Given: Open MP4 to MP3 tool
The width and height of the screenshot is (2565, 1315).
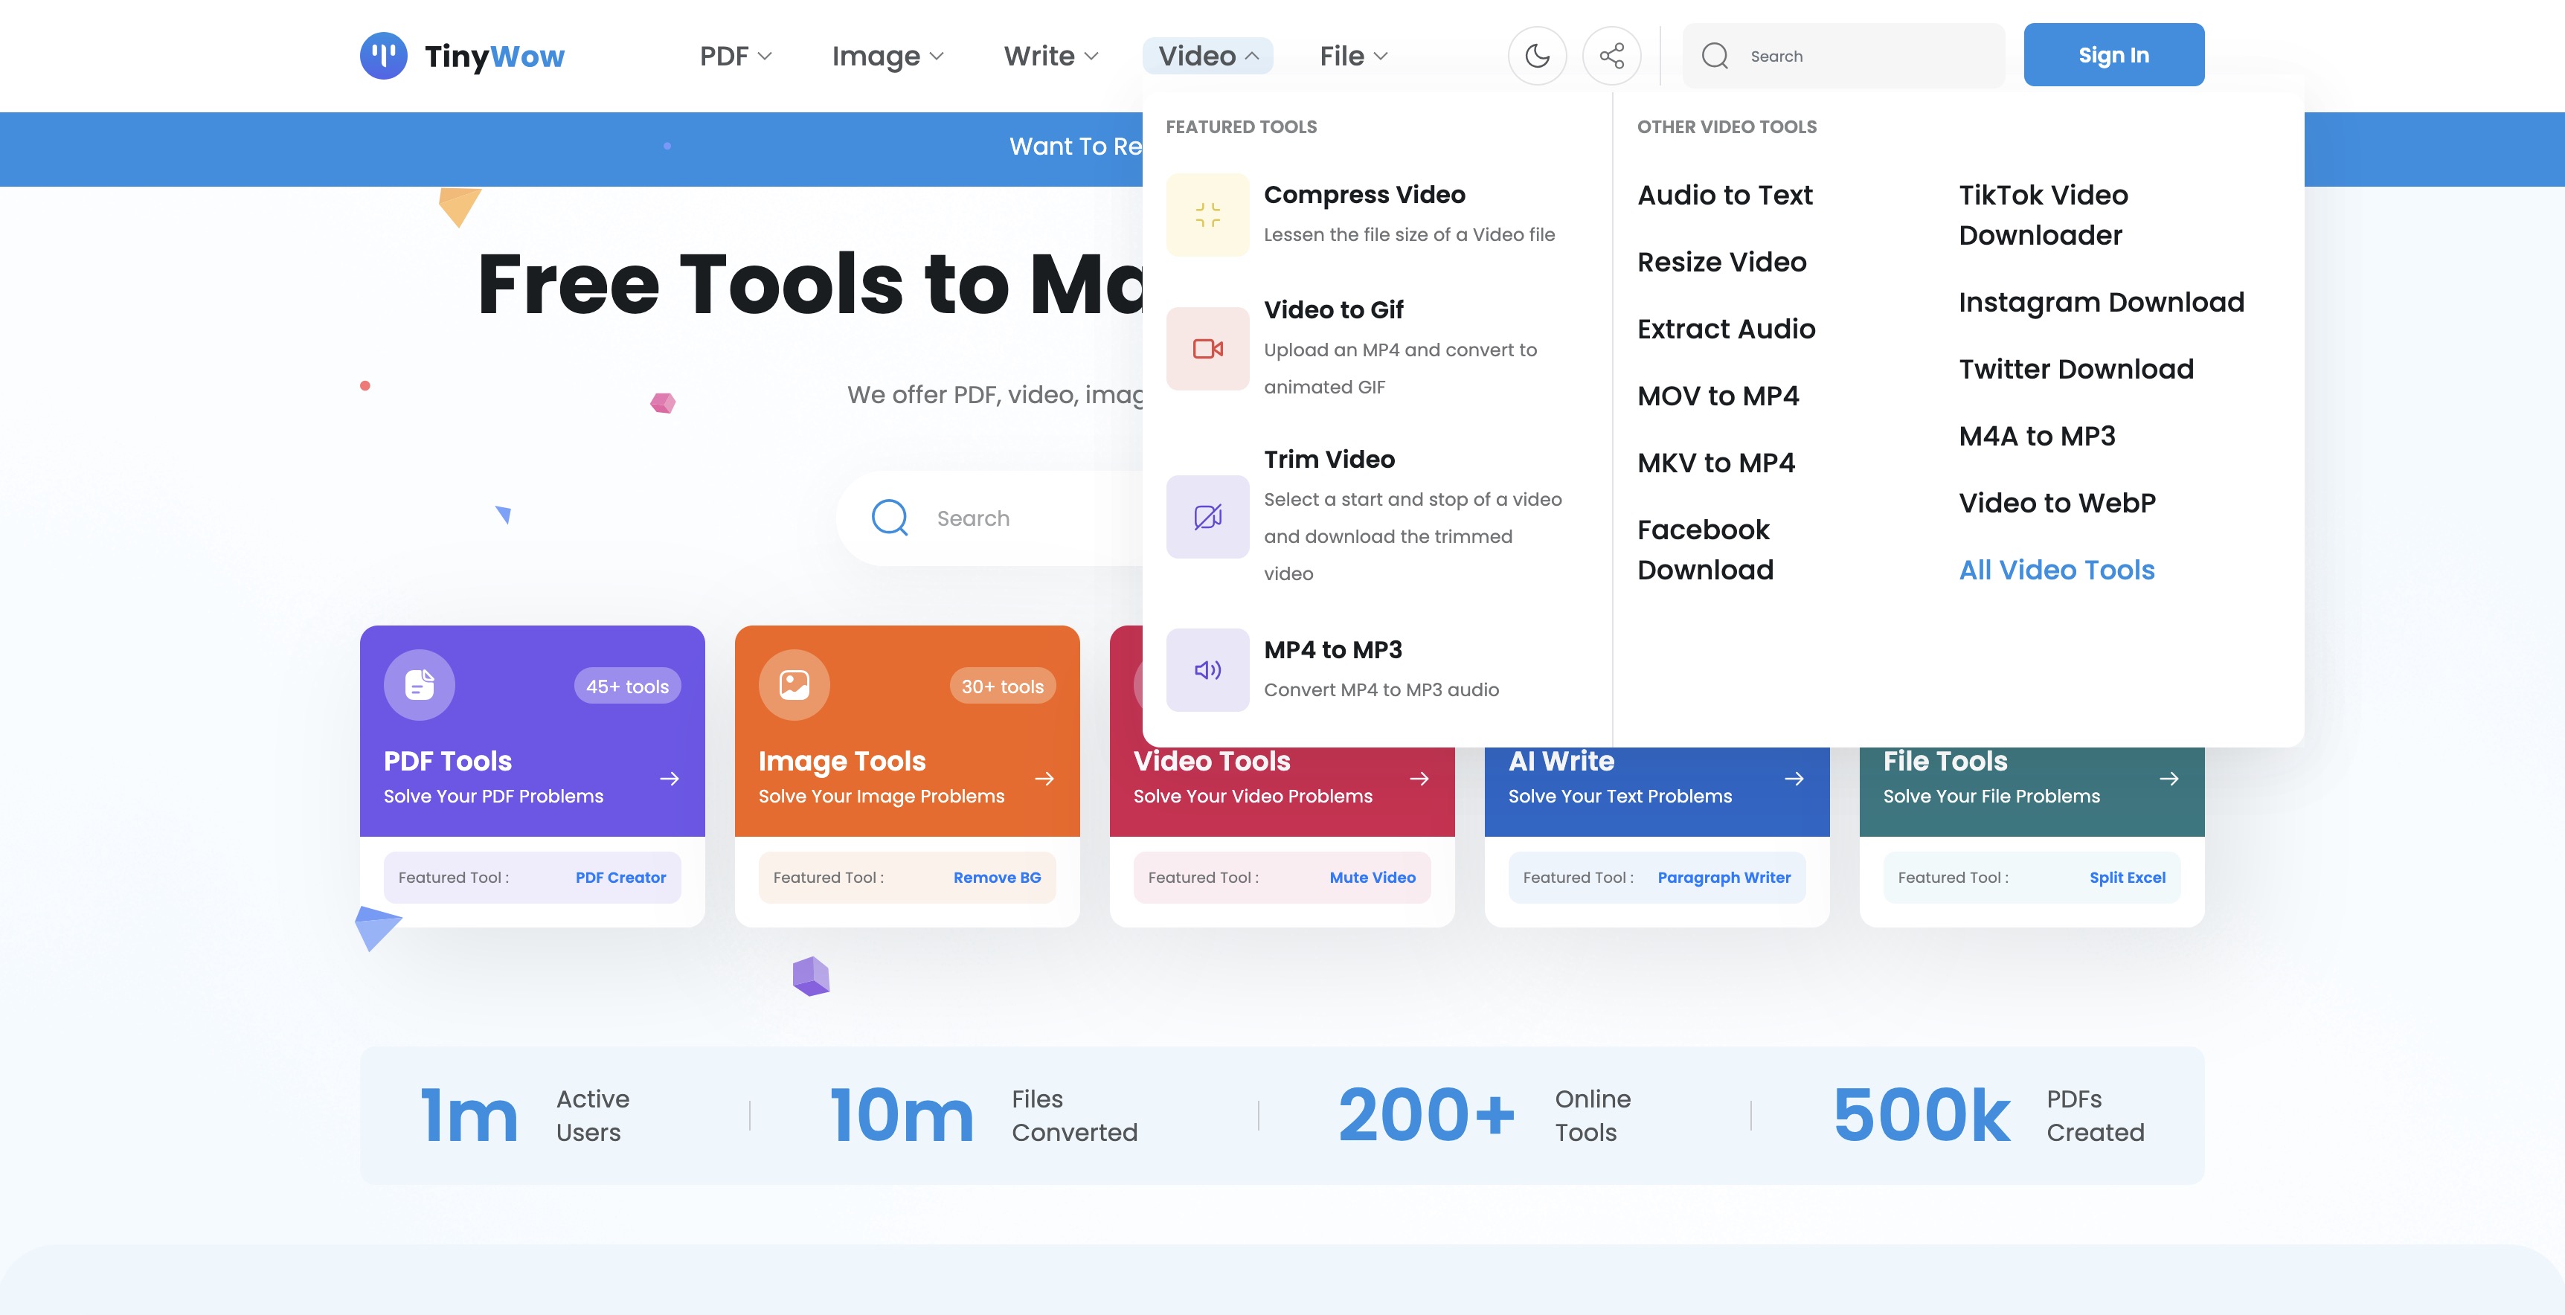Looking at the screenshot, I should point(1332,650).
